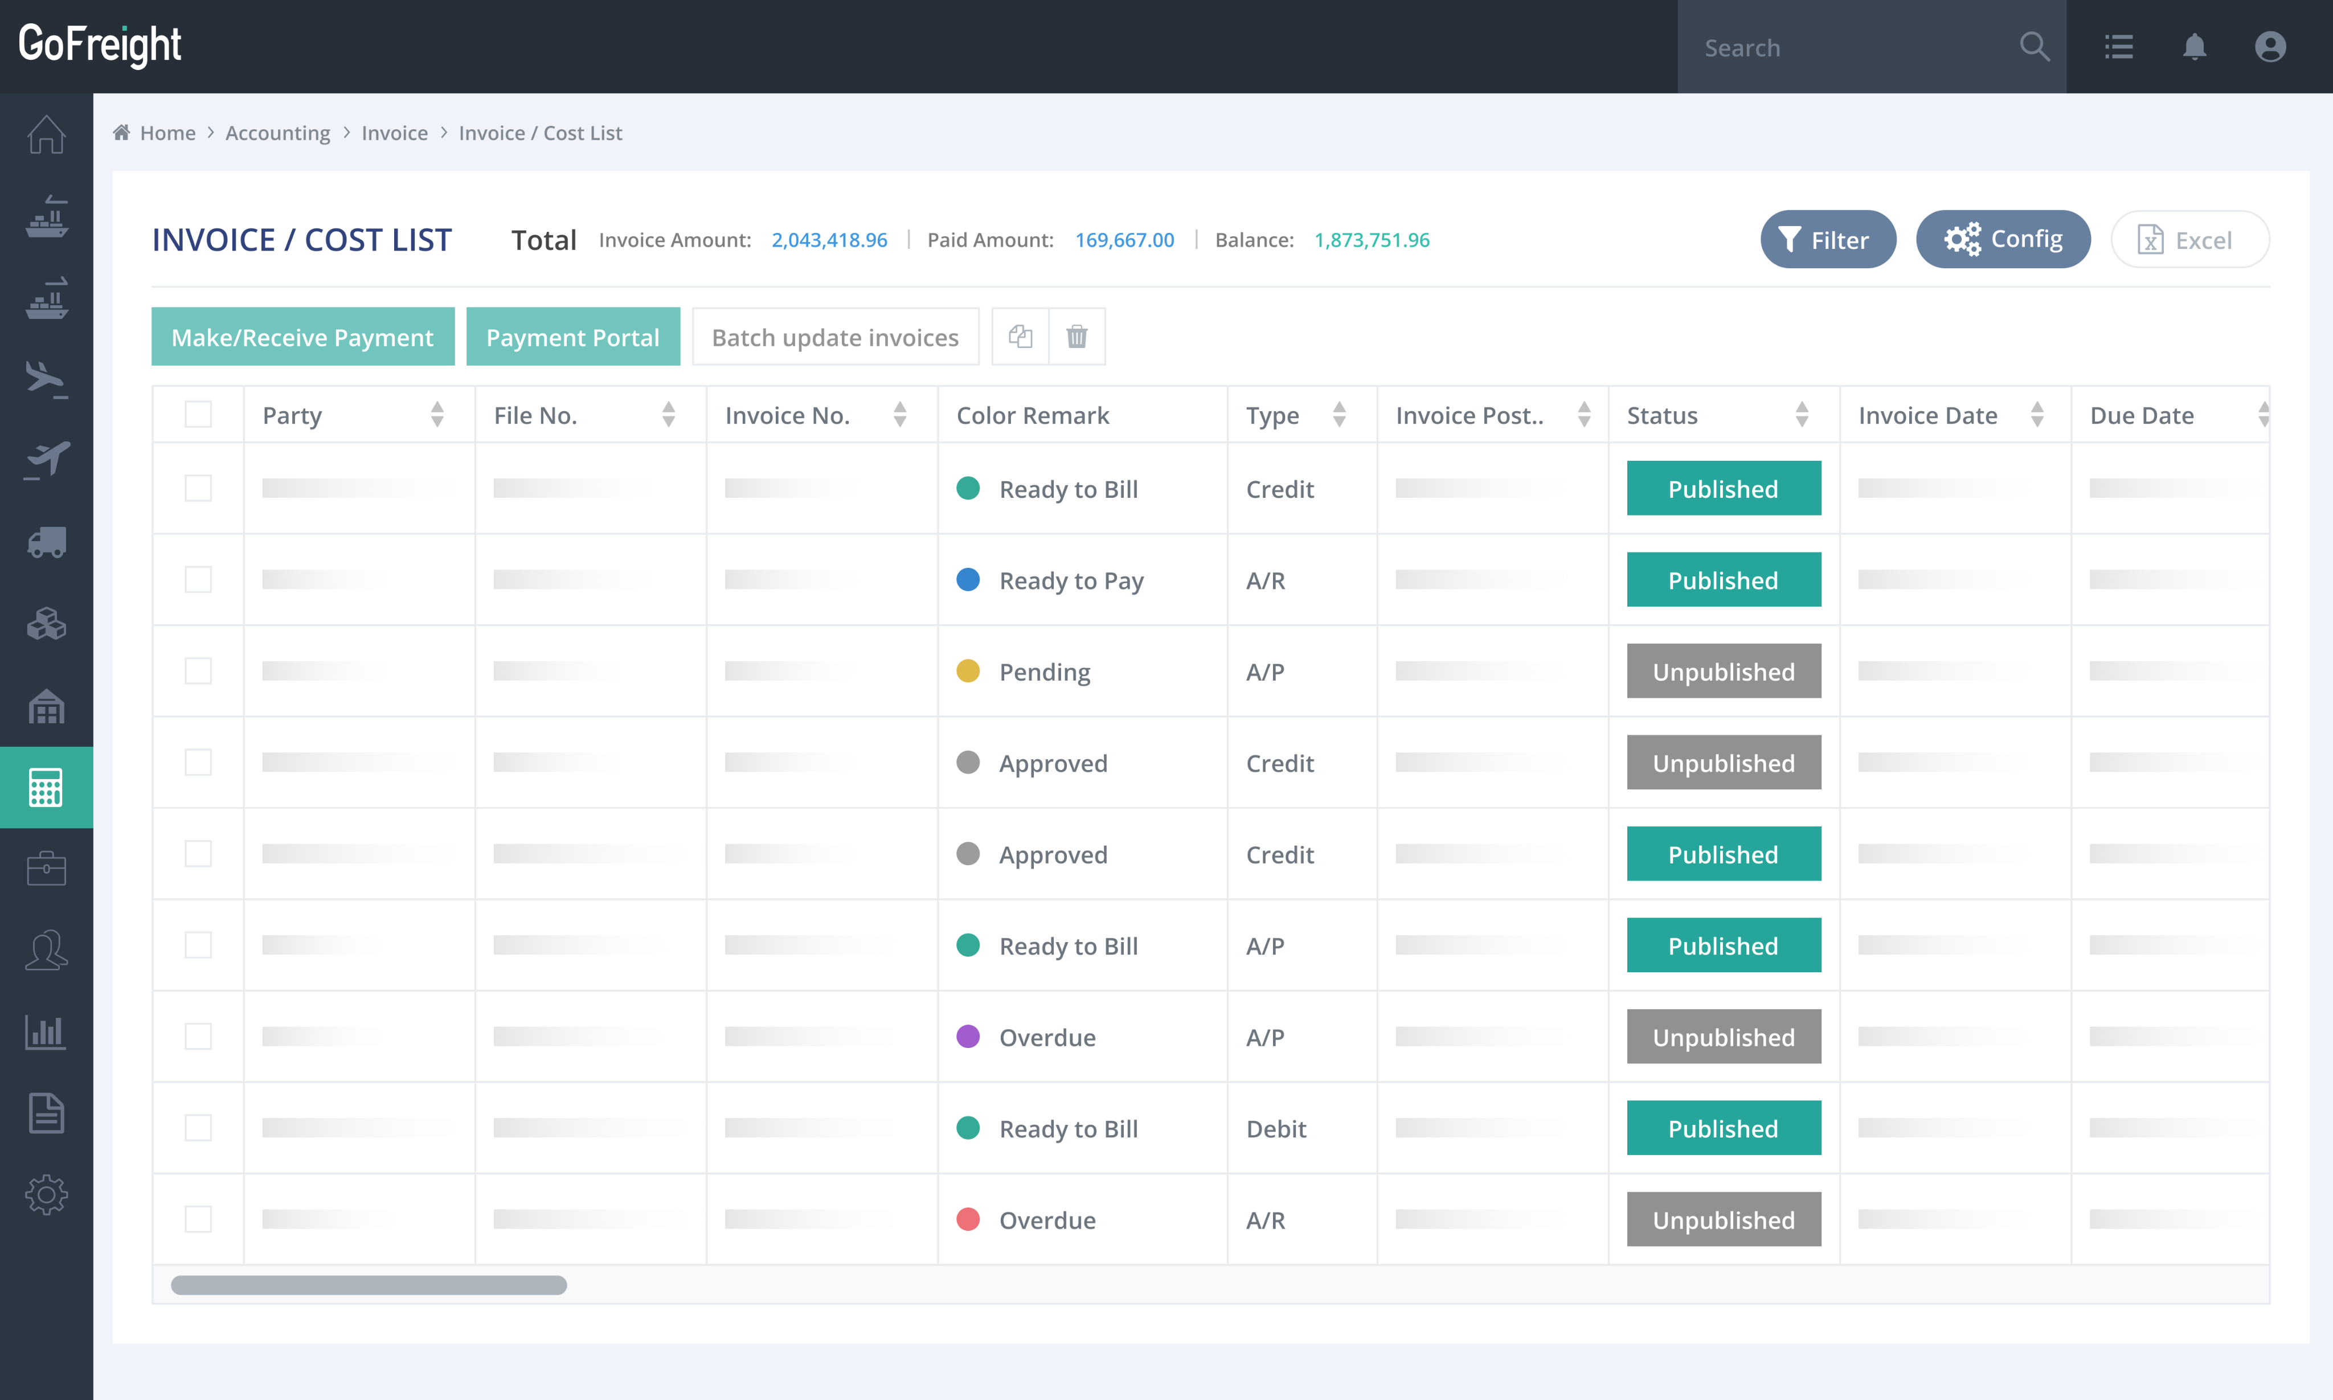Sort invoices by Invoice Date
Viewport: 2333px width, 1400px height.
[x=2038, y=414]
